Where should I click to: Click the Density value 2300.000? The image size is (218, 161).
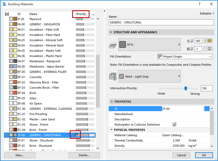[179, 146]
